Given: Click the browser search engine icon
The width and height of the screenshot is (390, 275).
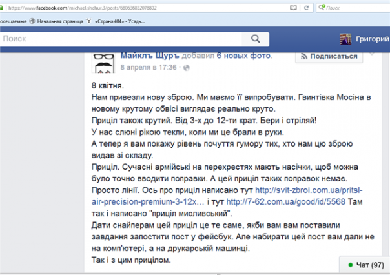Looking at the screenshot, I should click(x=322, y=8).
